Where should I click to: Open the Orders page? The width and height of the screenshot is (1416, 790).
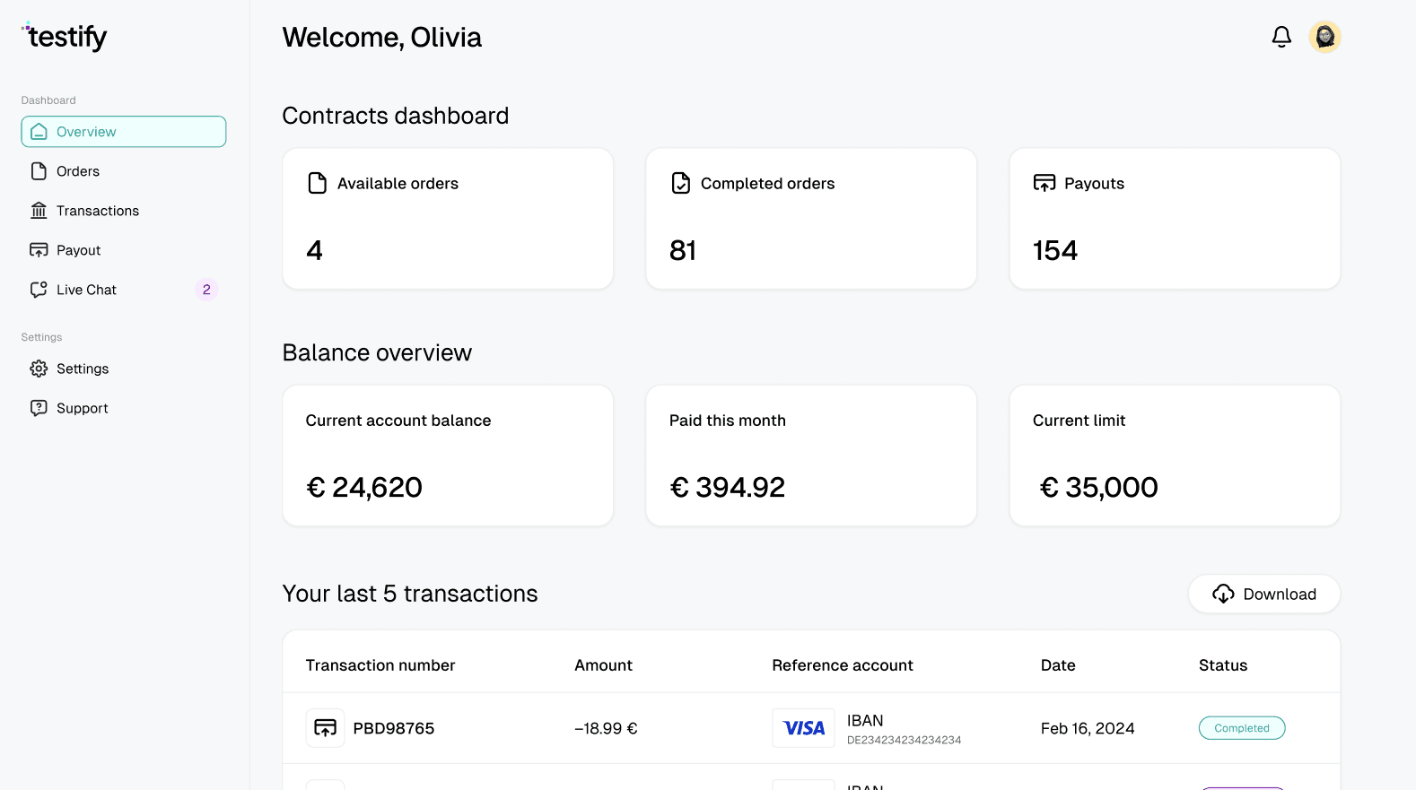[78, 171]
